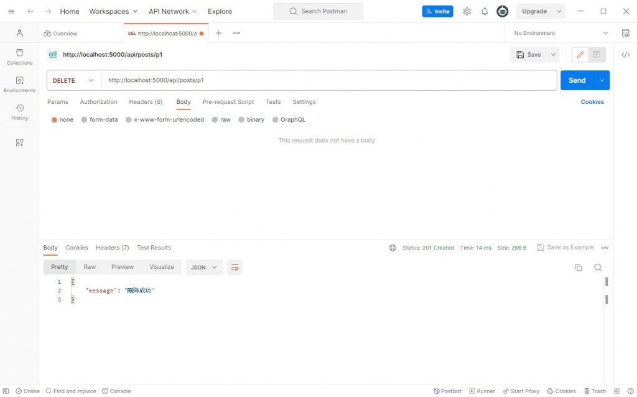Select the pencil edit mode icon

click(580, 55)
